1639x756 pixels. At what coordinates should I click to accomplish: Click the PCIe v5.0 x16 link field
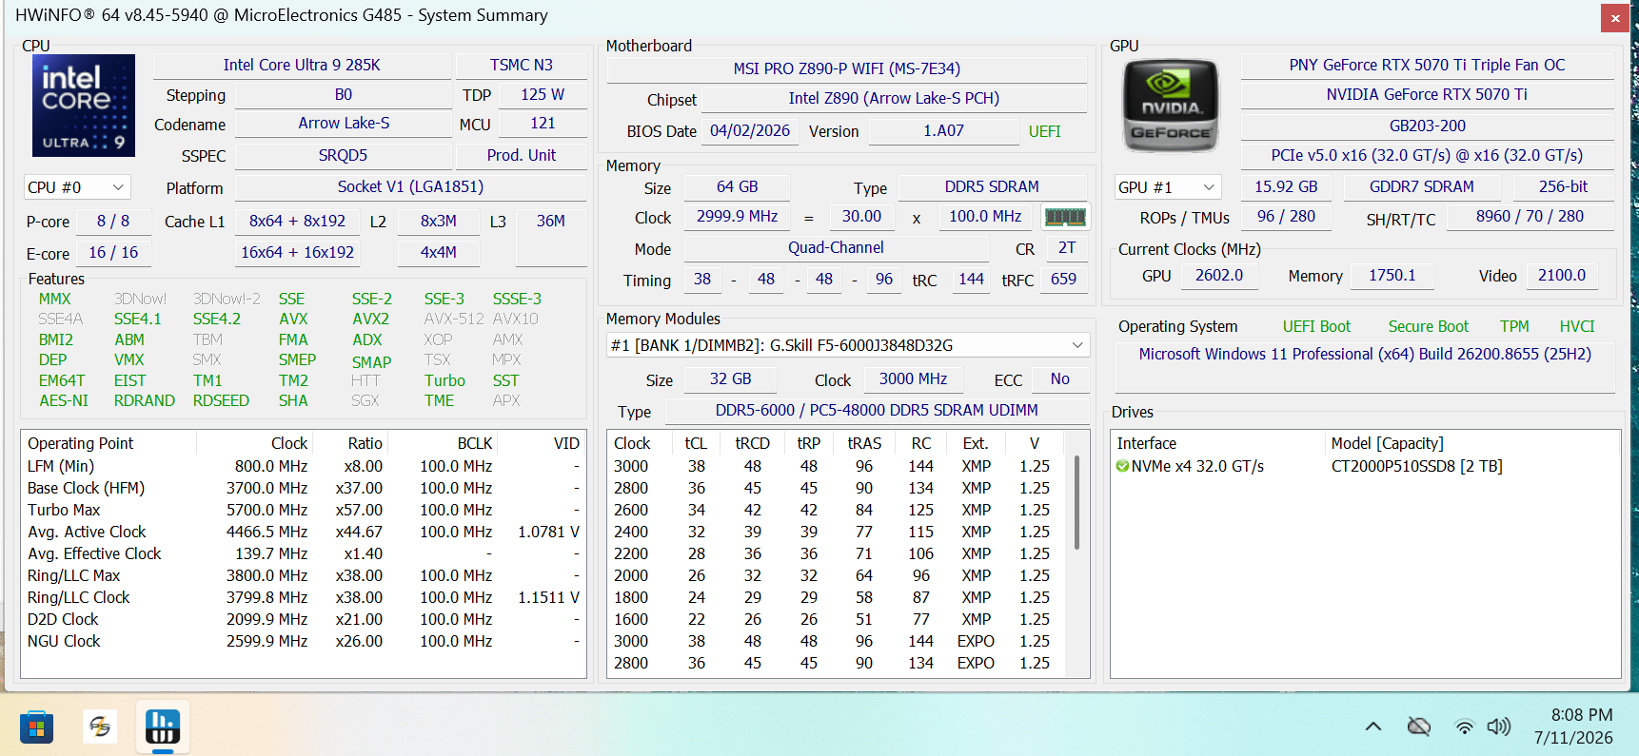click(1427, 155)
